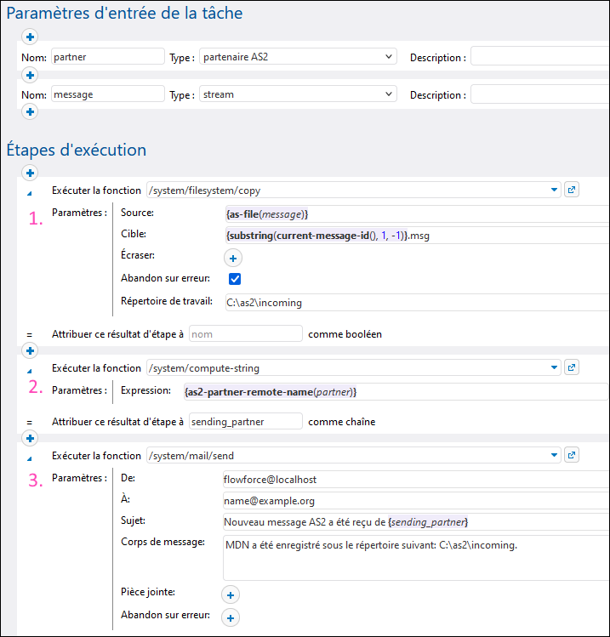Click the À recipient email field
The height and width of the screenshot is (637, 610).
[415, 500]
